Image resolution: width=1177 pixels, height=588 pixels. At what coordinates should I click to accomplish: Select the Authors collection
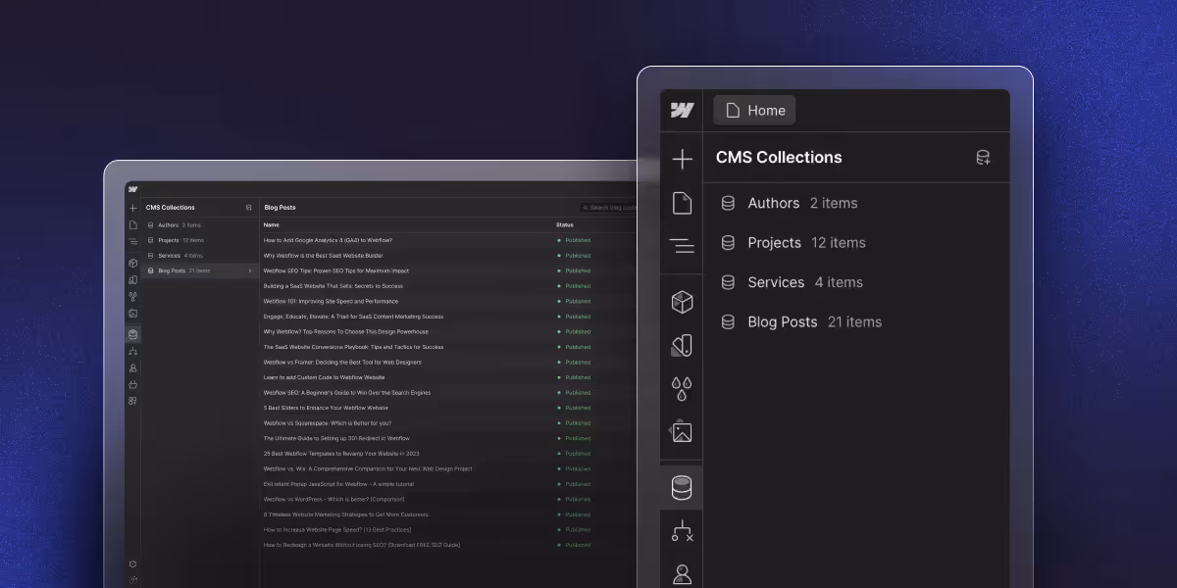click(x=774, y=203)
